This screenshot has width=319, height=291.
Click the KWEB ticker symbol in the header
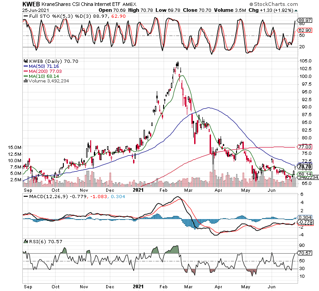tap(31, 4)
